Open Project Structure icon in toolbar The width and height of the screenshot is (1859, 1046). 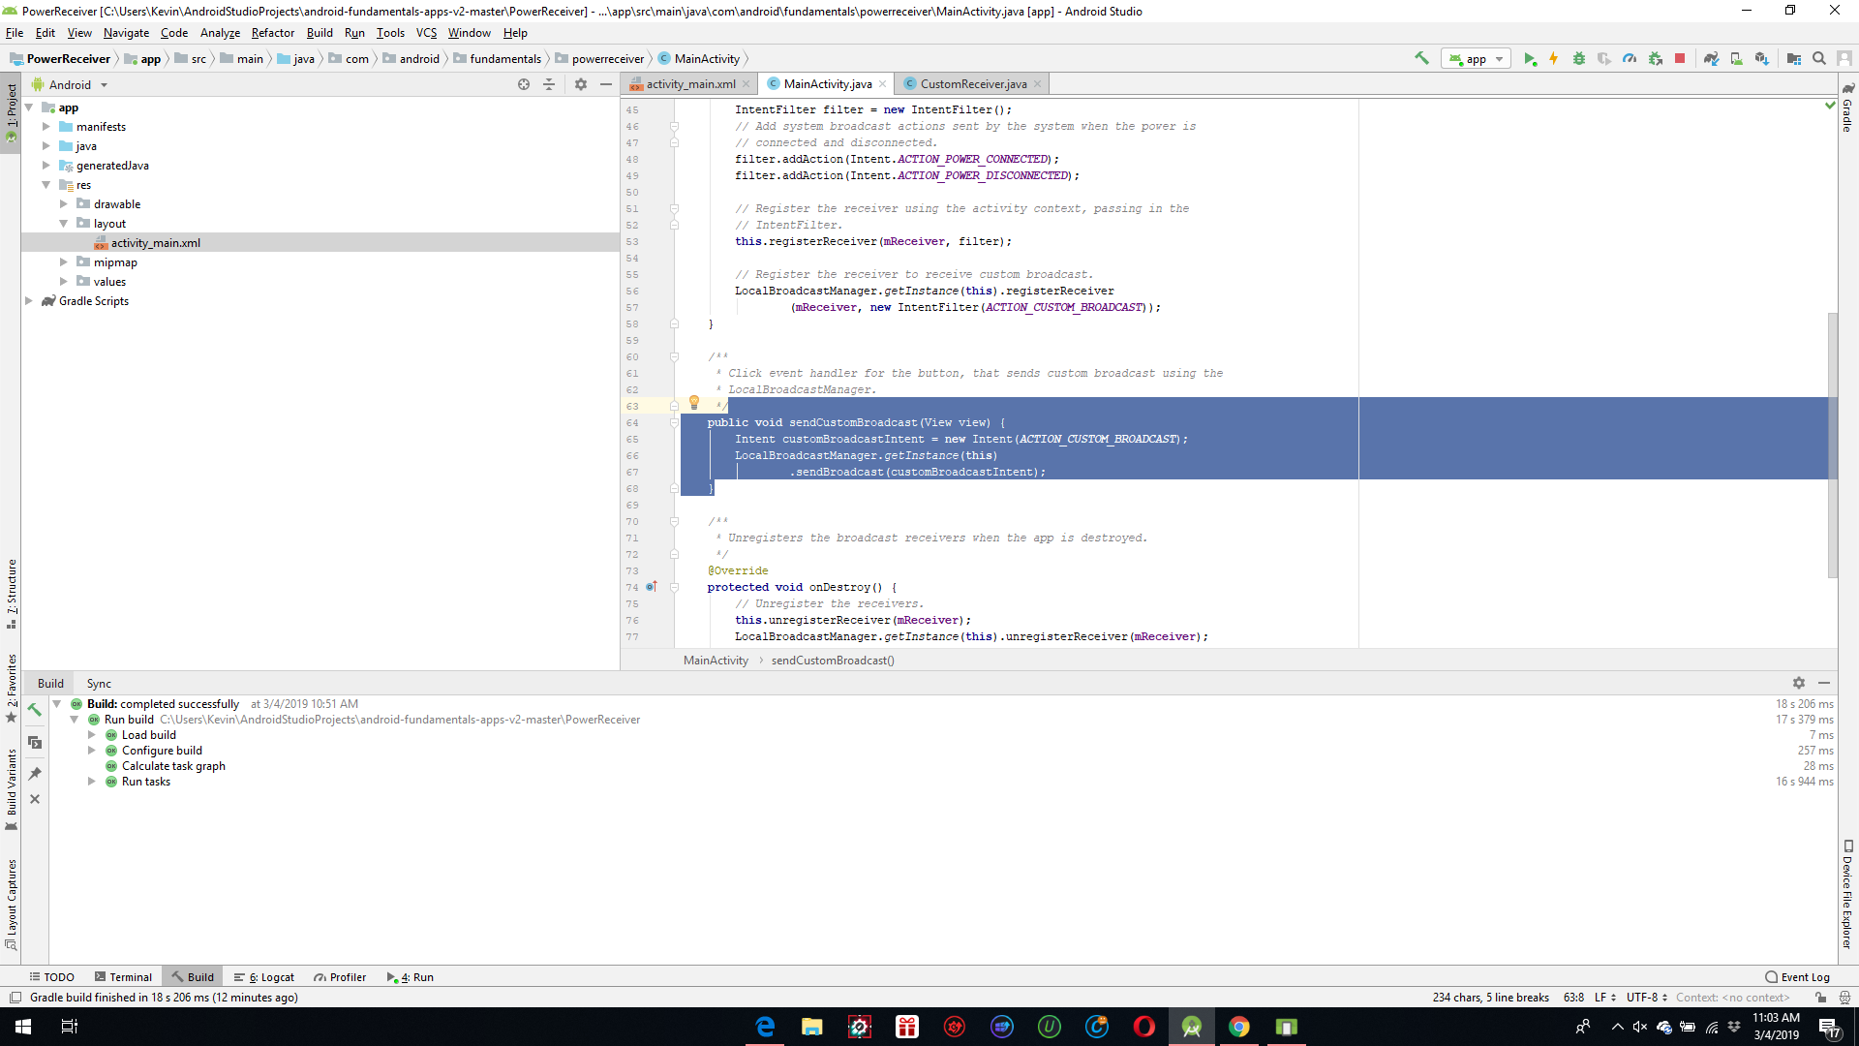(1794, 58)
